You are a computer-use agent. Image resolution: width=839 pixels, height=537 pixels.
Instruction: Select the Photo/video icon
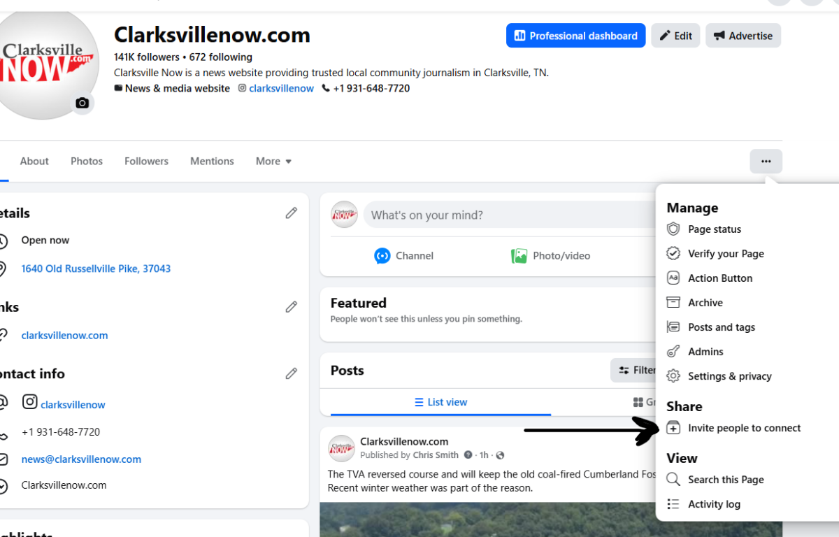tap(519, 256)
